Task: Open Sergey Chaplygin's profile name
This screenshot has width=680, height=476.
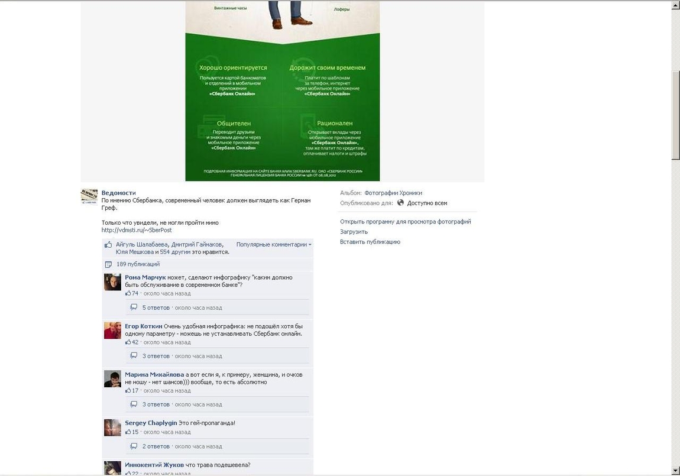Action: tap(151, 423)
